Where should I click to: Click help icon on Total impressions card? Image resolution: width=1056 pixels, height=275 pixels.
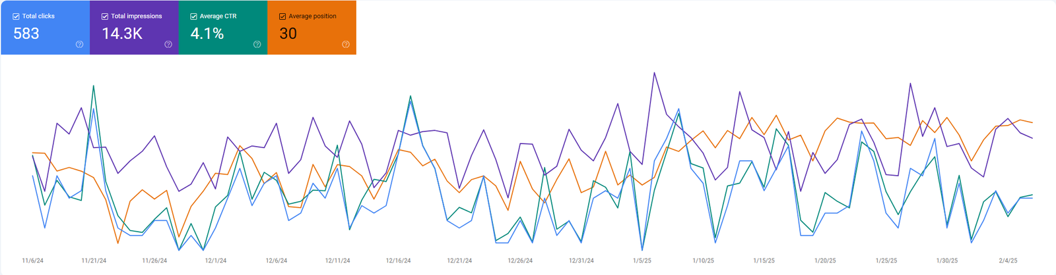tap(168, 45)
